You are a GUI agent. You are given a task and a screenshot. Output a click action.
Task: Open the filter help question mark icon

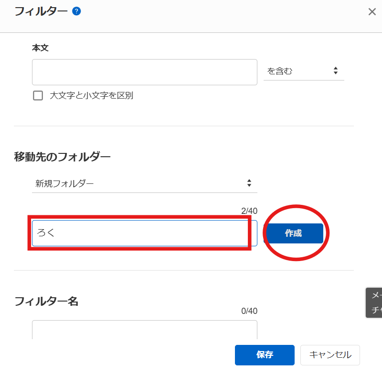(x=76, y=11)
